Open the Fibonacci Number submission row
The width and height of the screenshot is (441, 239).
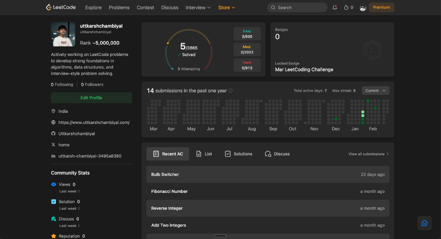268,191
